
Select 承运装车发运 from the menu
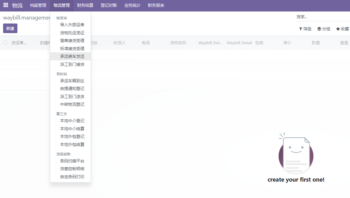tap(72, 56)
